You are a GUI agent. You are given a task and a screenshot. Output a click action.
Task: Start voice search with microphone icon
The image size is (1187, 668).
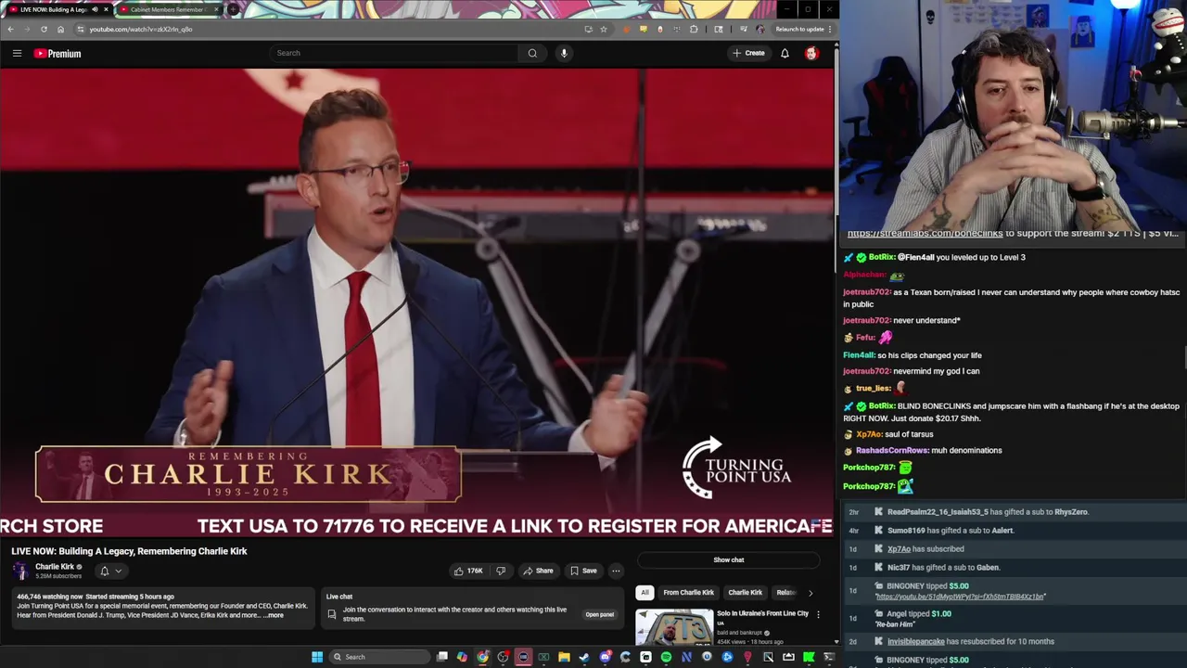tap(564, 53)
